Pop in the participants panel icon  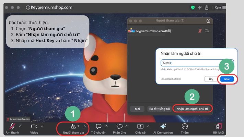[x=208, y=21]
